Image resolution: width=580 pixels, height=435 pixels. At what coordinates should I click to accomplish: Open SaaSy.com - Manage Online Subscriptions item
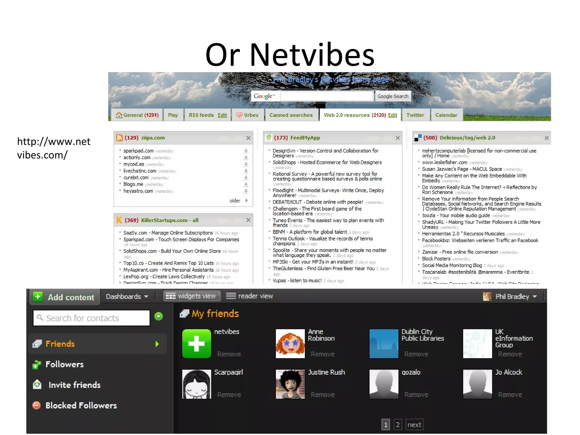(168, 233)
